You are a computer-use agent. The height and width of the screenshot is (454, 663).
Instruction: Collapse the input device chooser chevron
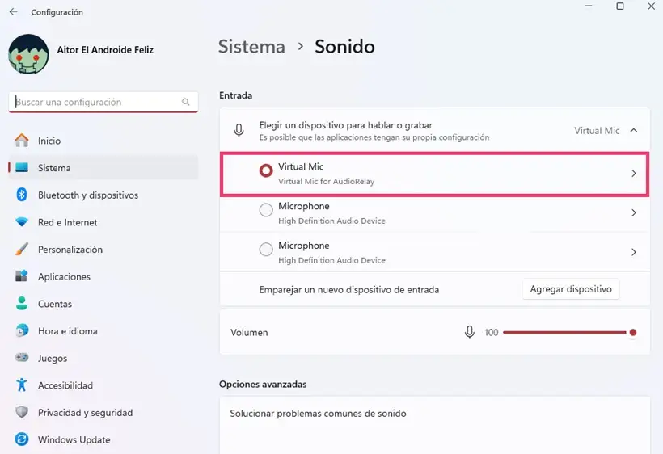point(633,131)
